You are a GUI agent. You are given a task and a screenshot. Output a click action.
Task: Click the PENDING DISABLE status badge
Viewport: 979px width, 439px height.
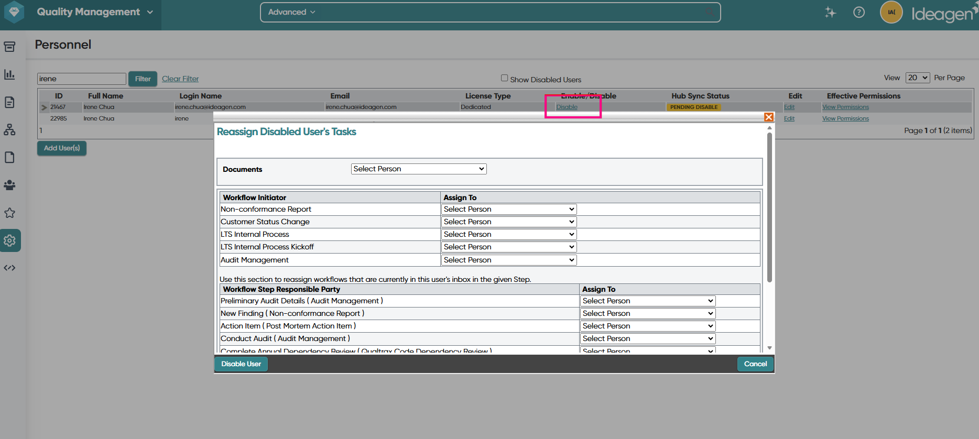point(694,107)
